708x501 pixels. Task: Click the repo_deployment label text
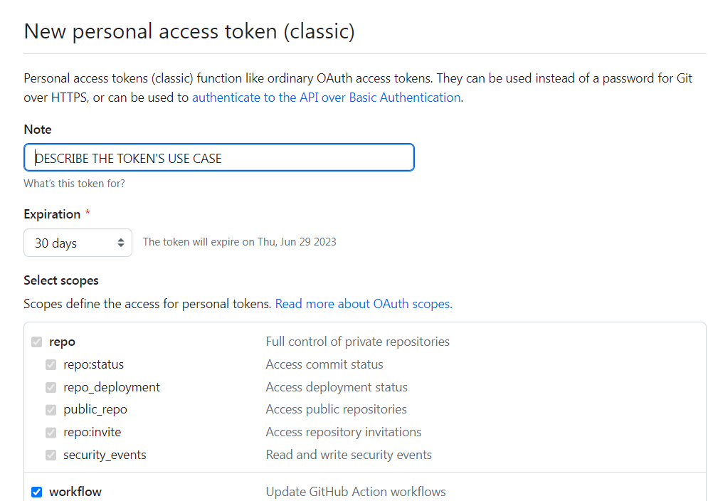[x=112, y=387]
